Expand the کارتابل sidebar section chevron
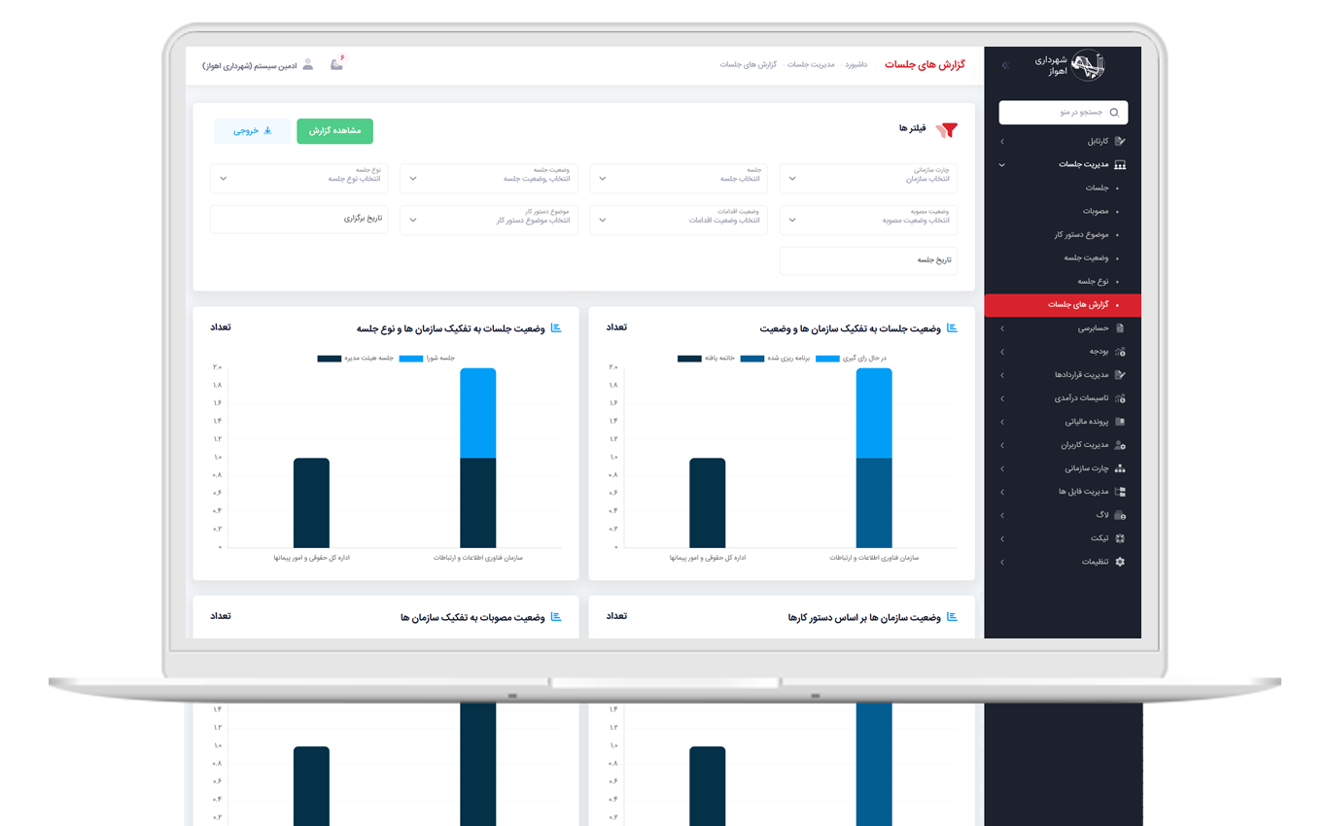Image resolution: width=1328 pixels, height=826 pixels. point(1002,142)
